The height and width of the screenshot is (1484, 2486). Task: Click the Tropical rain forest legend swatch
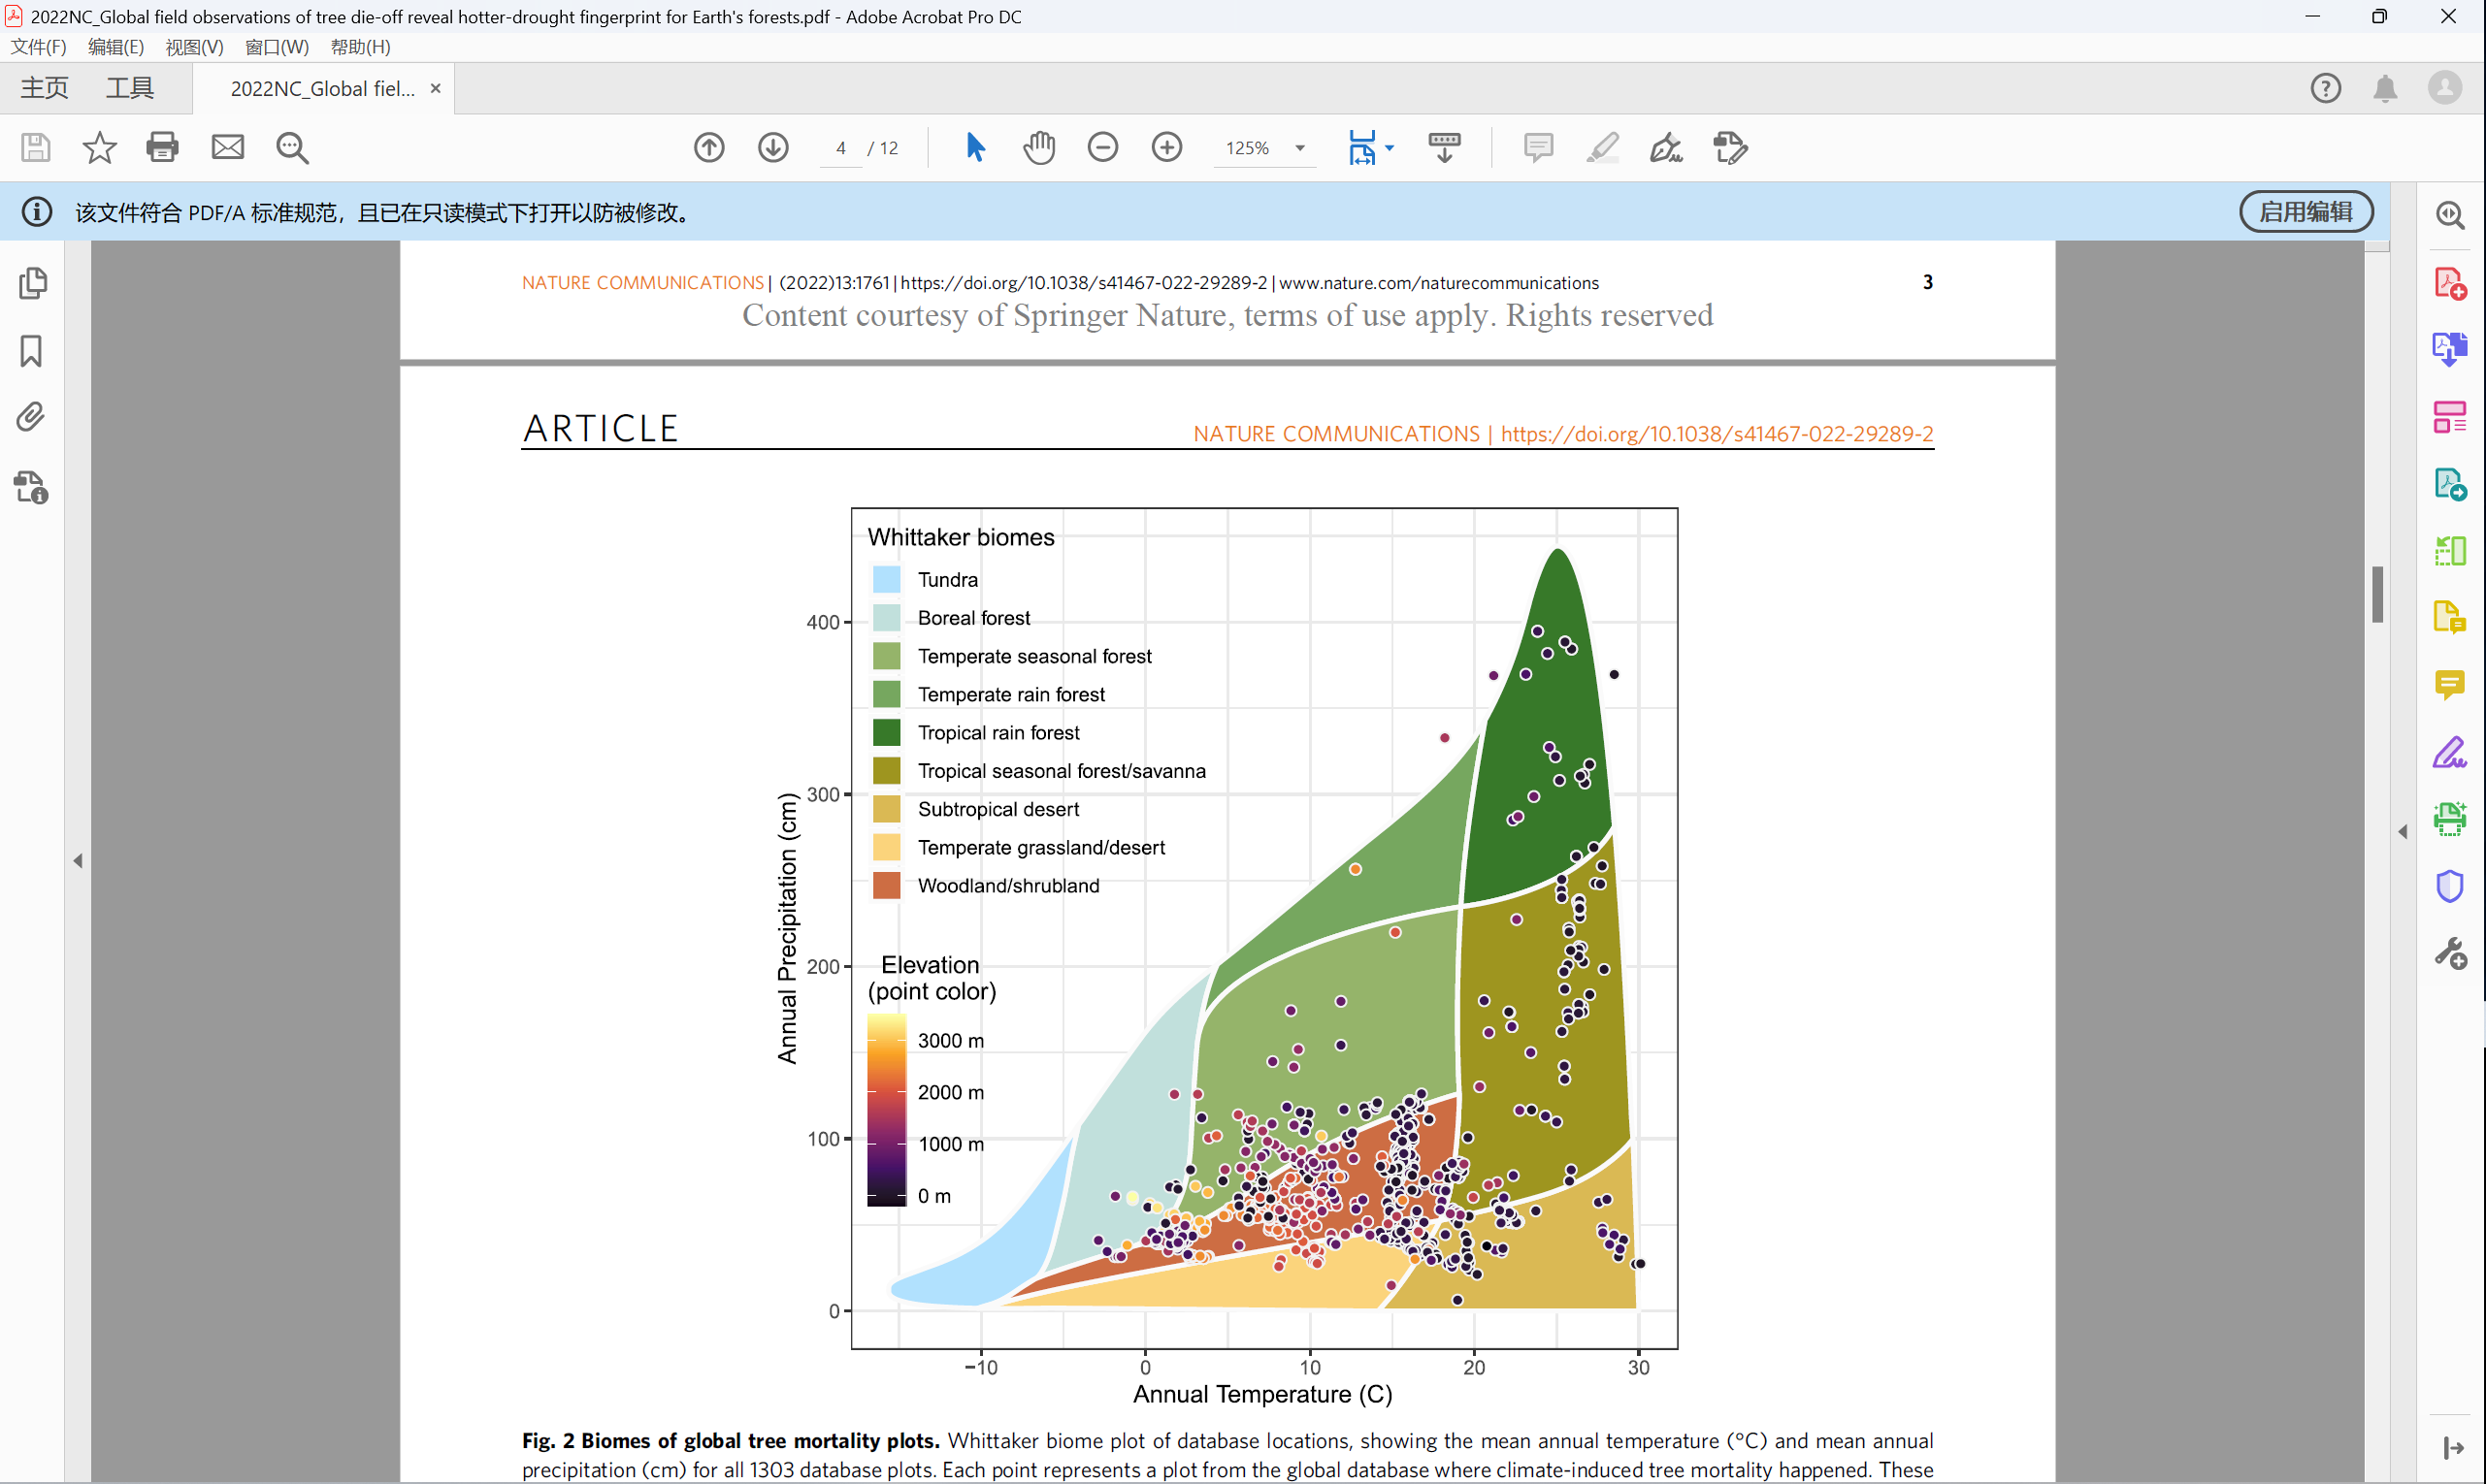[886, 732]
